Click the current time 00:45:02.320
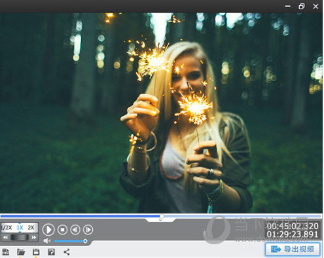The height and width of the screenshot is (258, 324). click(x=293, y=226)
